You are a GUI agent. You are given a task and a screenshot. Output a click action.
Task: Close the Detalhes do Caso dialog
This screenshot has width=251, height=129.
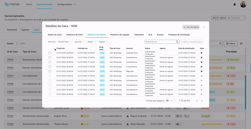coord(204,27)
